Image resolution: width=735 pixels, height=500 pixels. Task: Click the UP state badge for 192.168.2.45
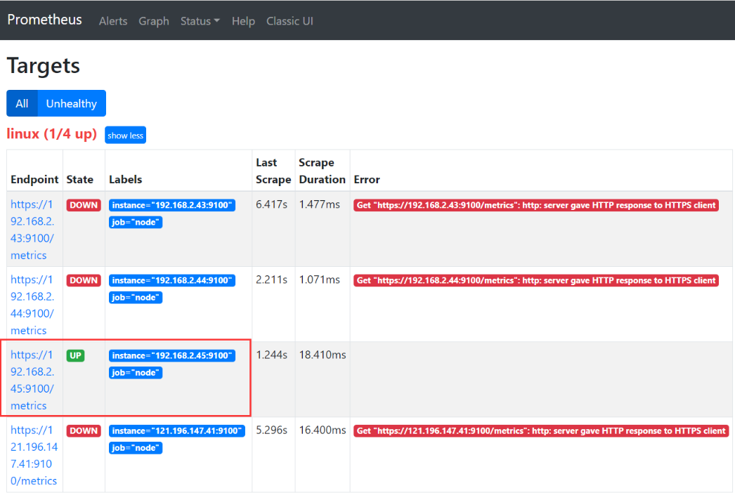[75, 355]
